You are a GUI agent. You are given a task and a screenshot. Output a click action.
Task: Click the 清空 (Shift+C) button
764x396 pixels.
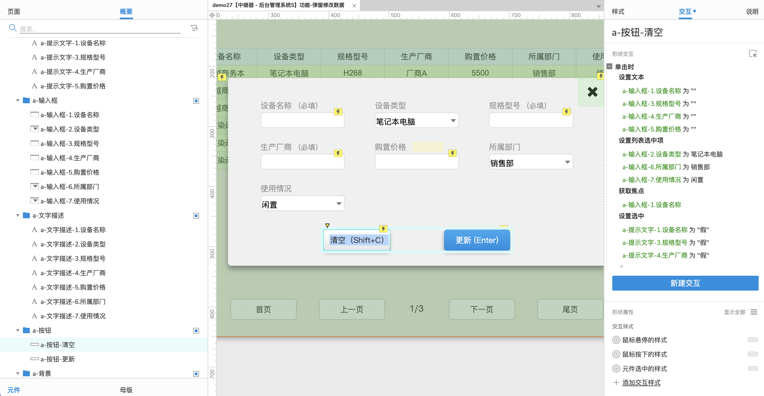356,240
